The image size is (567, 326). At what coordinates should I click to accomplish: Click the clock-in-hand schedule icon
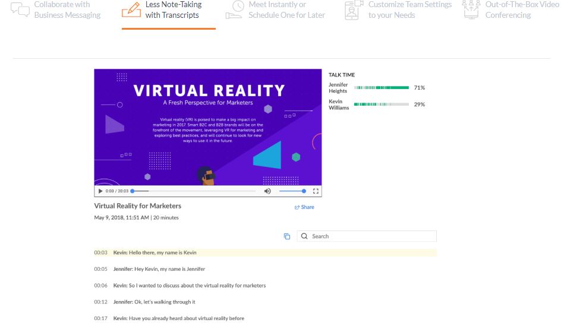(x=234, y=10)
